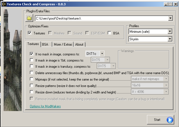Open the 16x16 resize patterns dropdown
179x127 pixels.
pos(166,85)
